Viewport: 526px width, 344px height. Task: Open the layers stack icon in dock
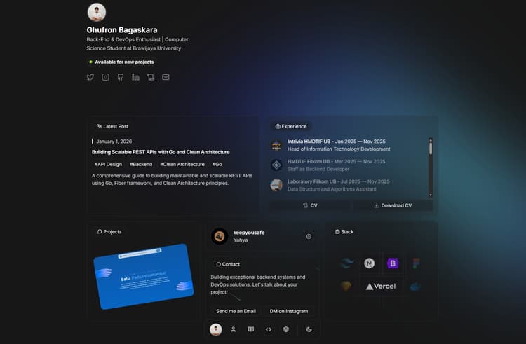pos(286,329)
